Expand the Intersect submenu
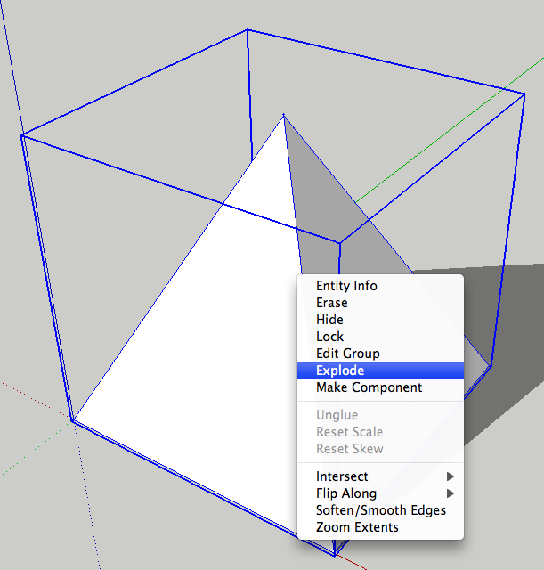Viewport: 544px width, 570px height. 342,476
